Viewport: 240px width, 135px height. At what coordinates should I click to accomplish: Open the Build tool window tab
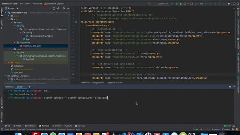point(68,126)
